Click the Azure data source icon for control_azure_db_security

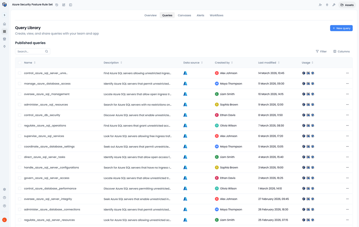click(185, 115)
